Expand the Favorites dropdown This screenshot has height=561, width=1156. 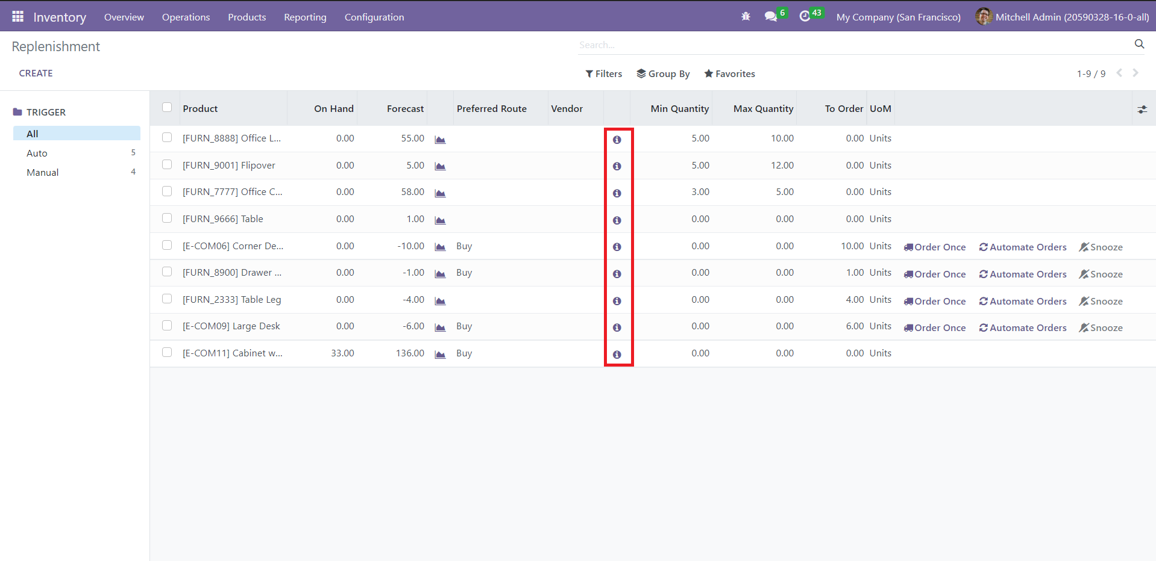[x=729, y=73]
